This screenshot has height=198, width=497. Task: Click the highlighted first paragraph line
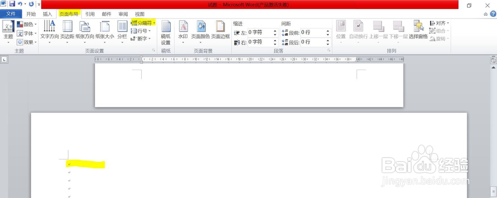click(85, 164)
